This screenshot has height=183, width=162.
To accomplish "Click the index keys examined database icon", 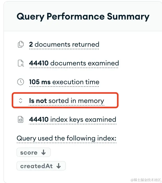I will [21, 119].
